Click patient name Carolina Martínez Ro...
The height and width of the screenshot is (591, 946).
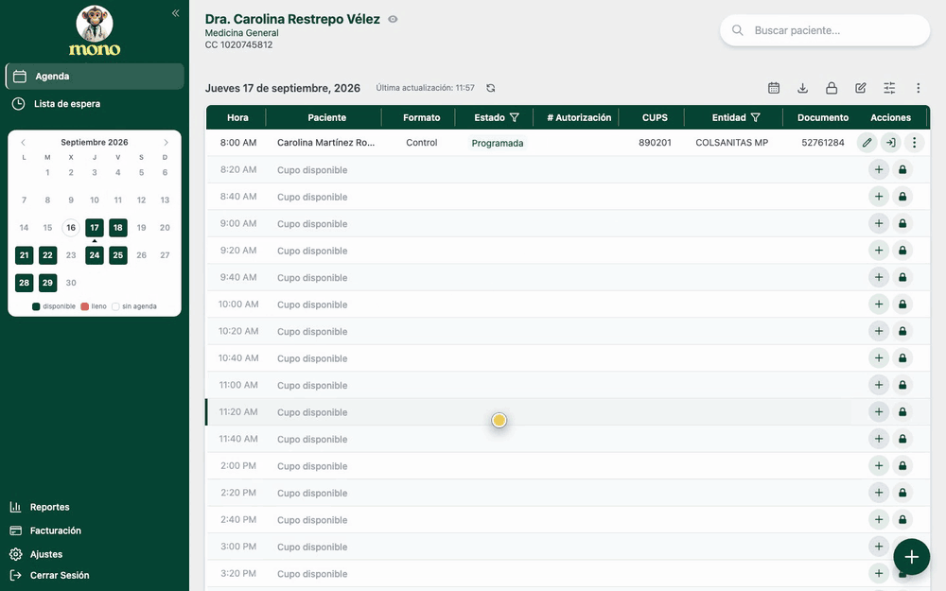click(325, 143)
